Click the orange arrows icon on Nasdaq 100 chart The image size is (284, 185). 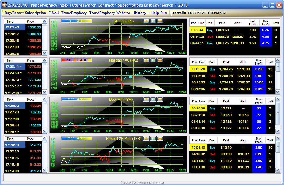coord(160,60)
